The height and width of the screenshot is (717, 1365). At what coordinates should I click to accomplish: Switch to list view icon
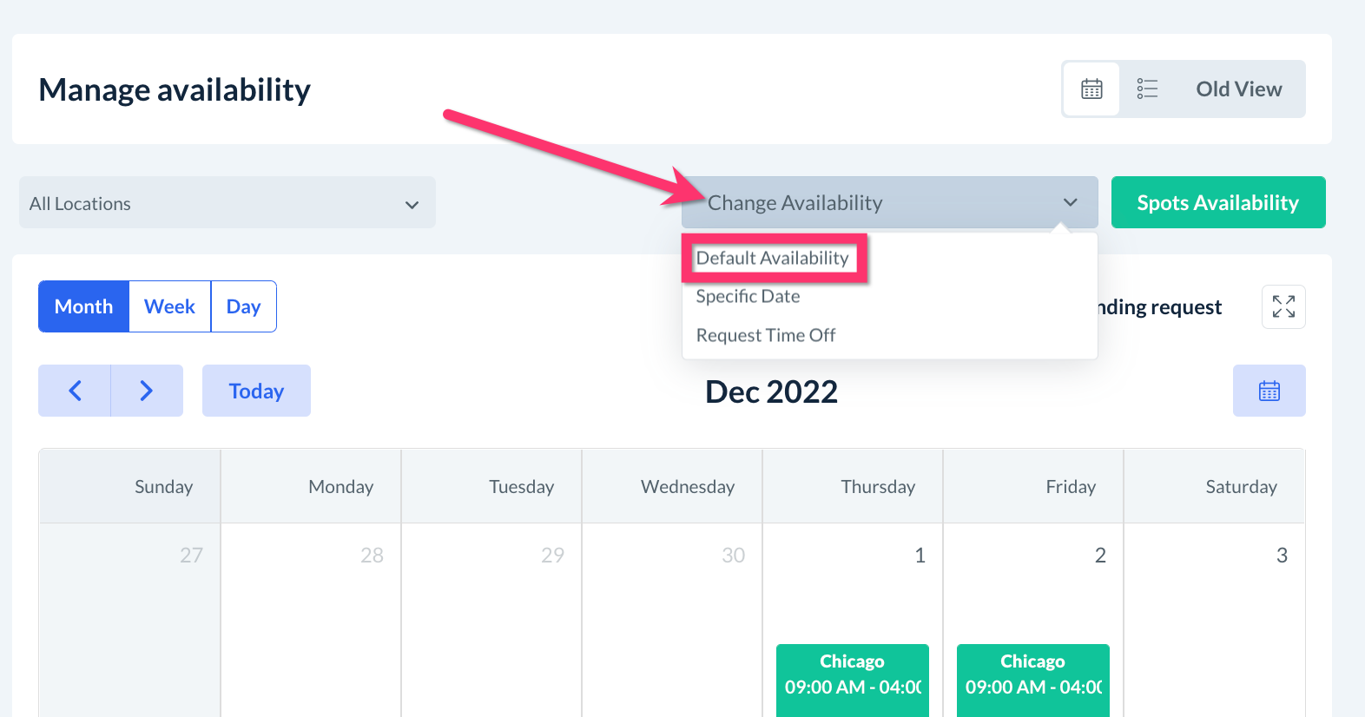click(1147, 89)
